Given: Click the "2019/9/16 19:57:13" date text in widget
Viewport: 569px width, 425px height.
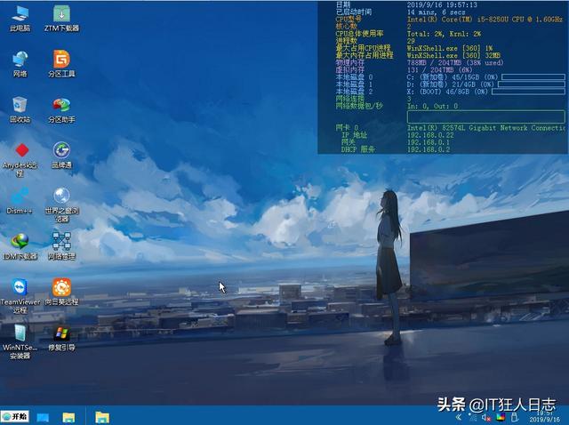Looking at the screenshot, I should point(442,4).
